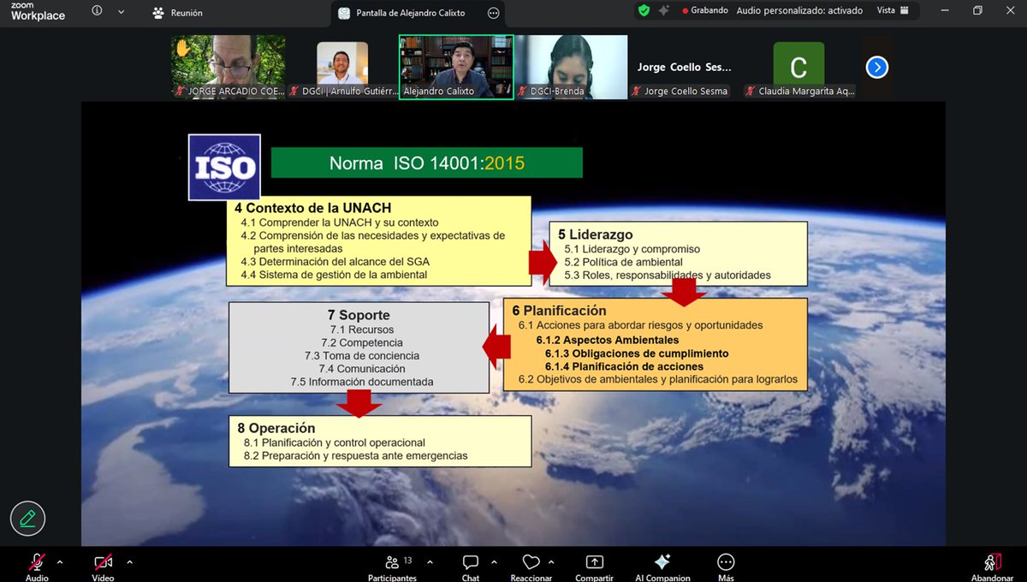Expand audio options chevron

(60, 562)
